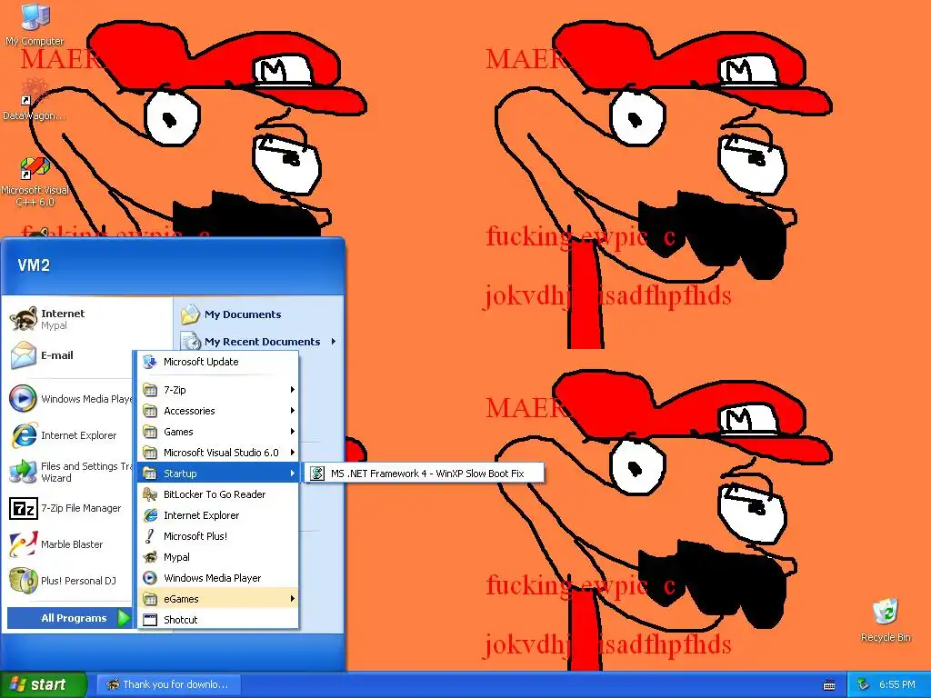Click the Plus! Personal DJ label
Screen dimensions: 931x698
click(x=78, y=581)
